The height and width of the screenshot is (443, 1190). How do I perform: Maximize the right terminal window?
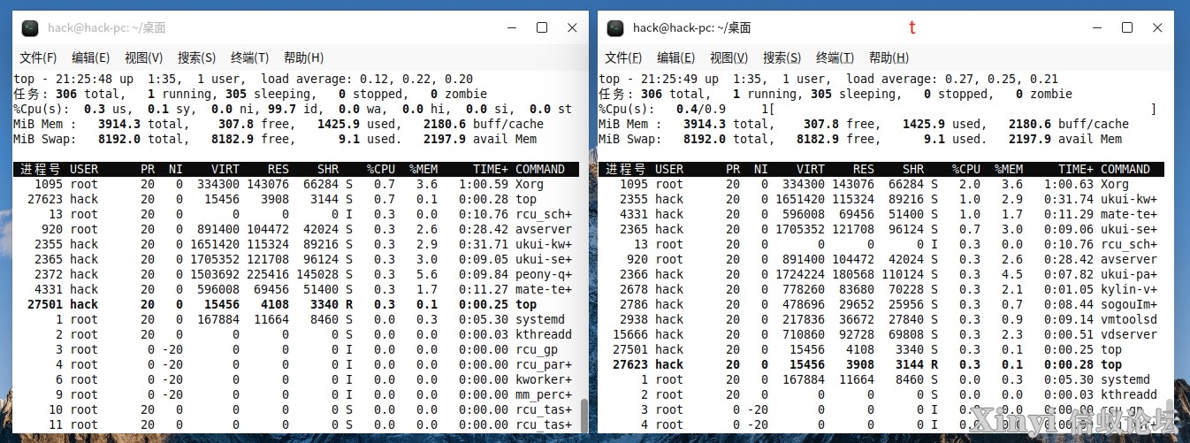[1127, 27]
